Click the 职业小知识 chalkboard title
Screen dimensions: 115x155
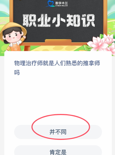pyautogui.click(x=59, y=21)
